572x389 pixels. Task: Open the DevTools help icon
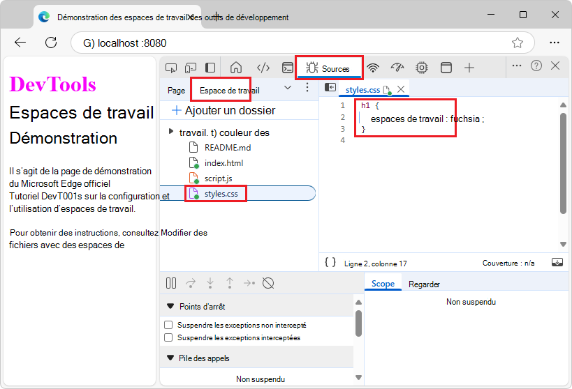[536, 66]
